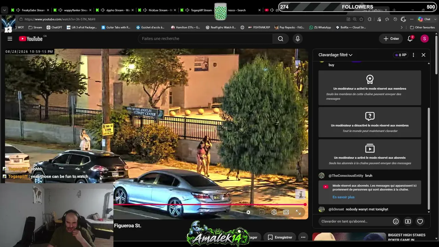Toggle theater mode on the player
The height and width of the screenshot is (247, 439).
[x=286, y=212]
